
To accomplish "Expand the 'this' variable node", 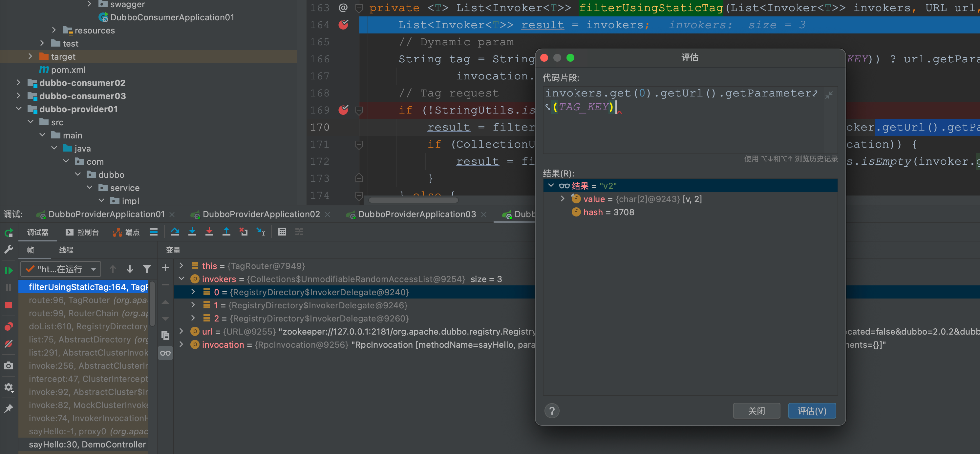I will (x=181, y=265).
